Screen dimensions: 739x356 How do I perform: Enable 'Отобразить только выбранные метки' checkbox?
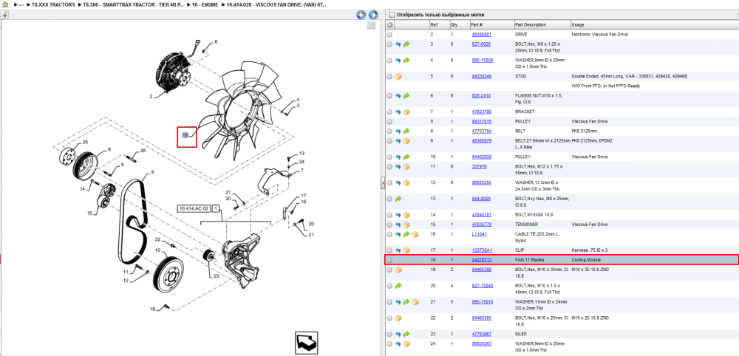392,15
